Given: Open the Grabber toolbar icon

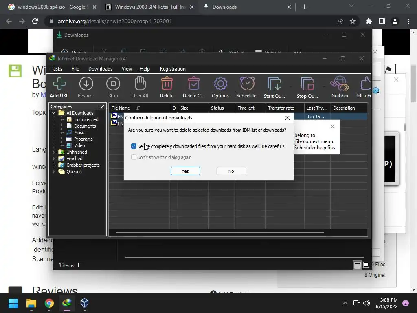Looking at the screenshot, I should point(340,87).
